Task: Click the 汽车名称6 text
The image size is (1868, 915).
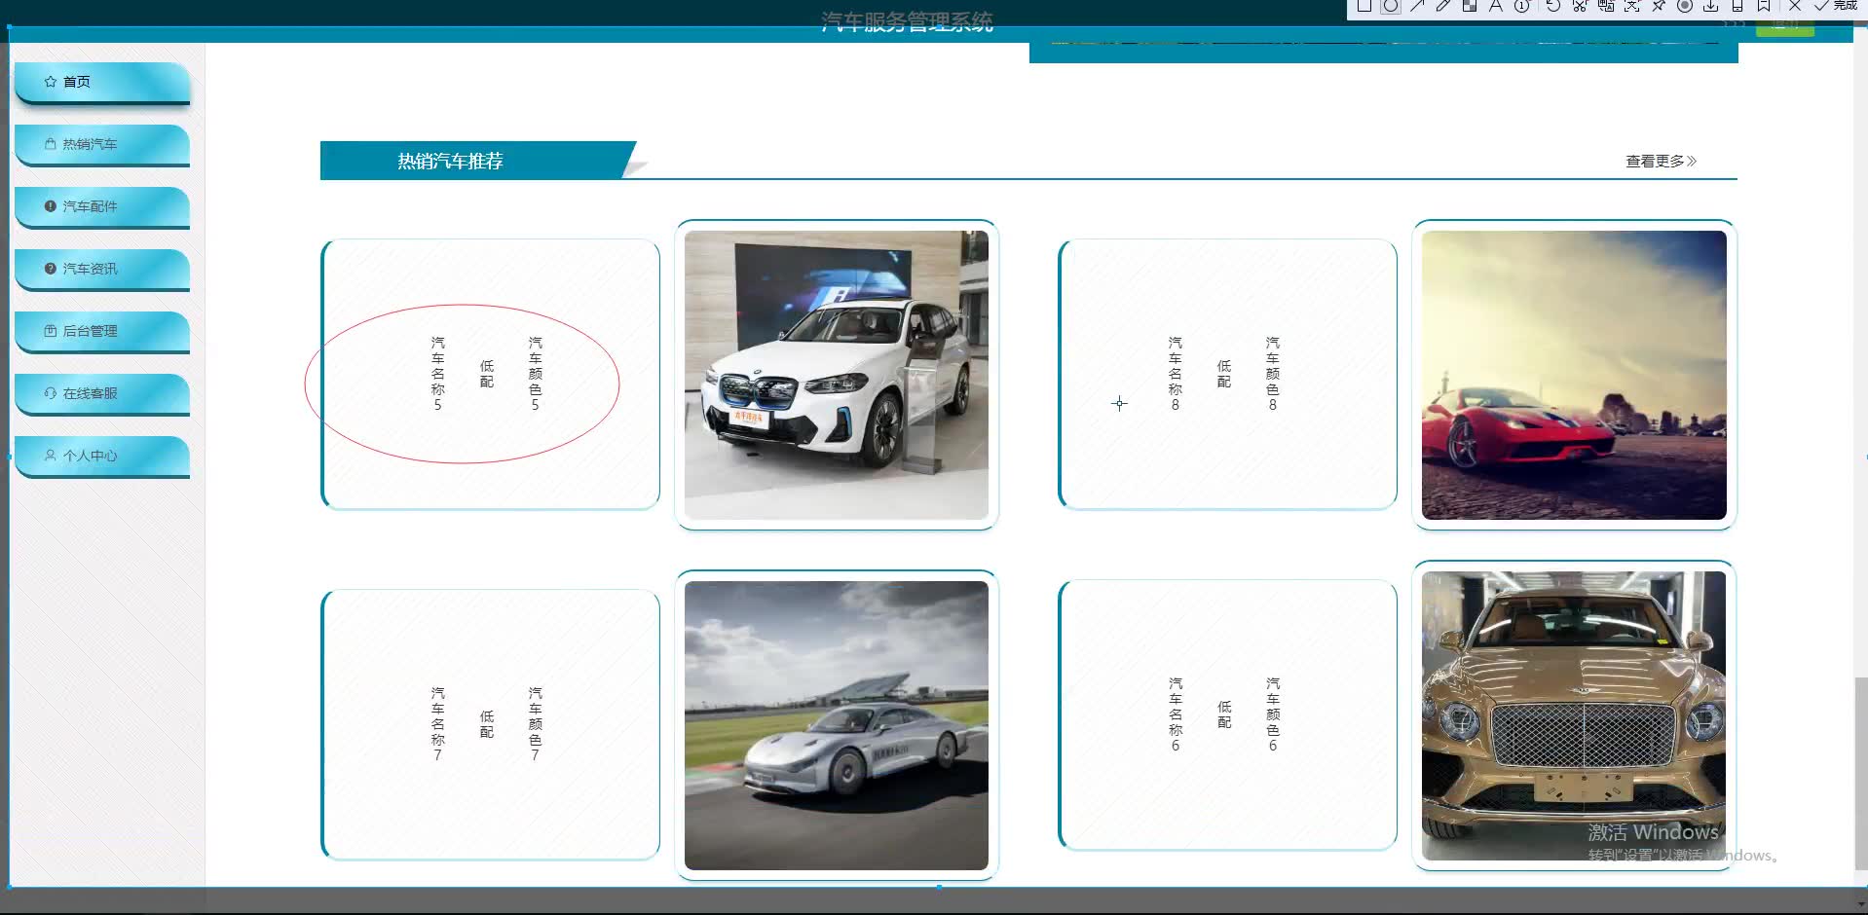Action: point(1176,714)
